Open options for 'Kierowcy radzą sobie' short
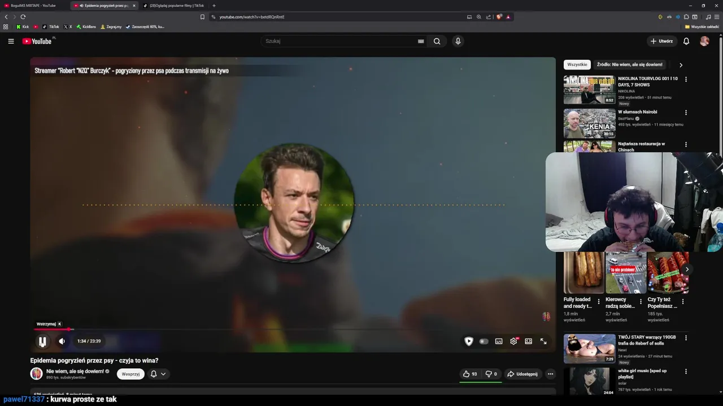Screen dimensions: 723x406 (x=641, y=302)
